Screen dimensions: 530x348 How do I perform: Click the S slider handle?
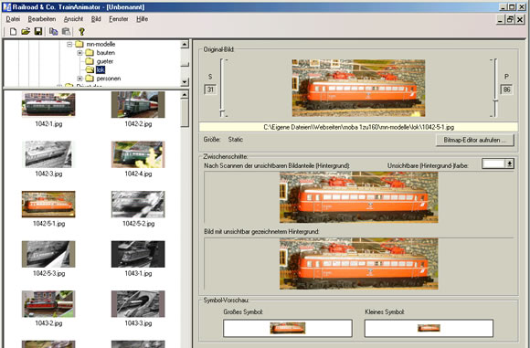point(222,111)
